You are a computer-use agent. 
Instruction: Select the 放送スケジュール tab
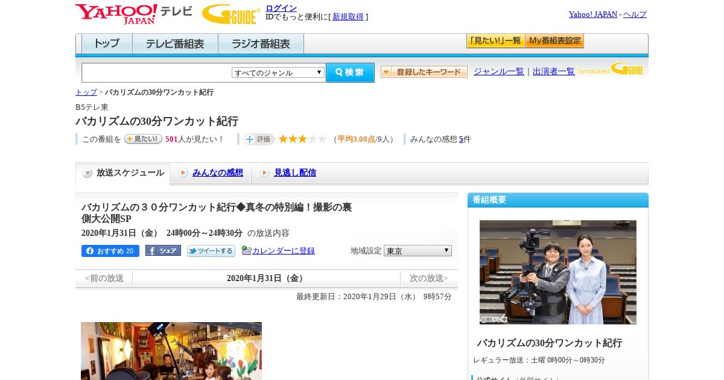tap(122, 173)
